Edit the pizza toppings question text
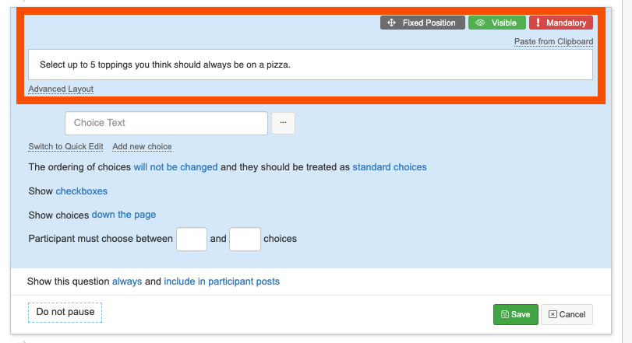Image resolution: width=632 pixels, height=343 pixels. [x=310, y=65]
